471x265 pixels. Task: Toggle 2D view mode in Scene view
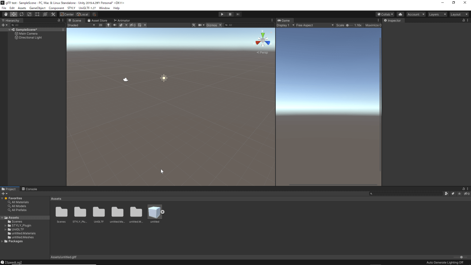101,25
